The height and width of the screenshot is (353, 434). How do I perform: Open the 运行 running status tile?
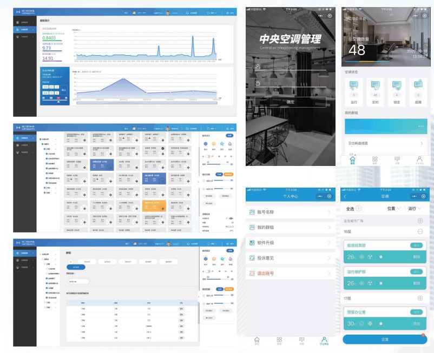[354, 91]
